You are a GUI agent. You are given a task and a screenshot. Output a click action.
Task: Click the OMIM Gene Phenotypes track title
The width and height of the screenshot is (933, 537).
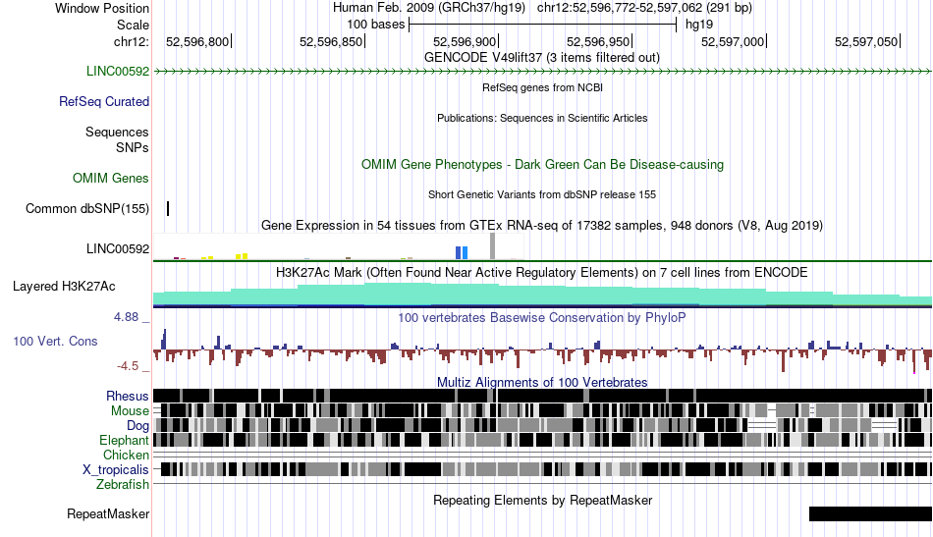(542, 164)
